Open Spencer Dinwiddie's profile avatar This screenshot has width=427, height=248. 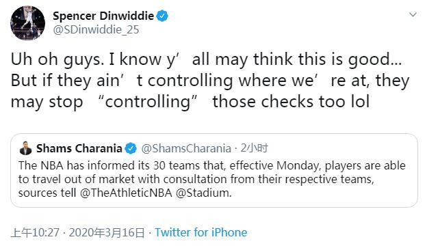pos(27,23)
